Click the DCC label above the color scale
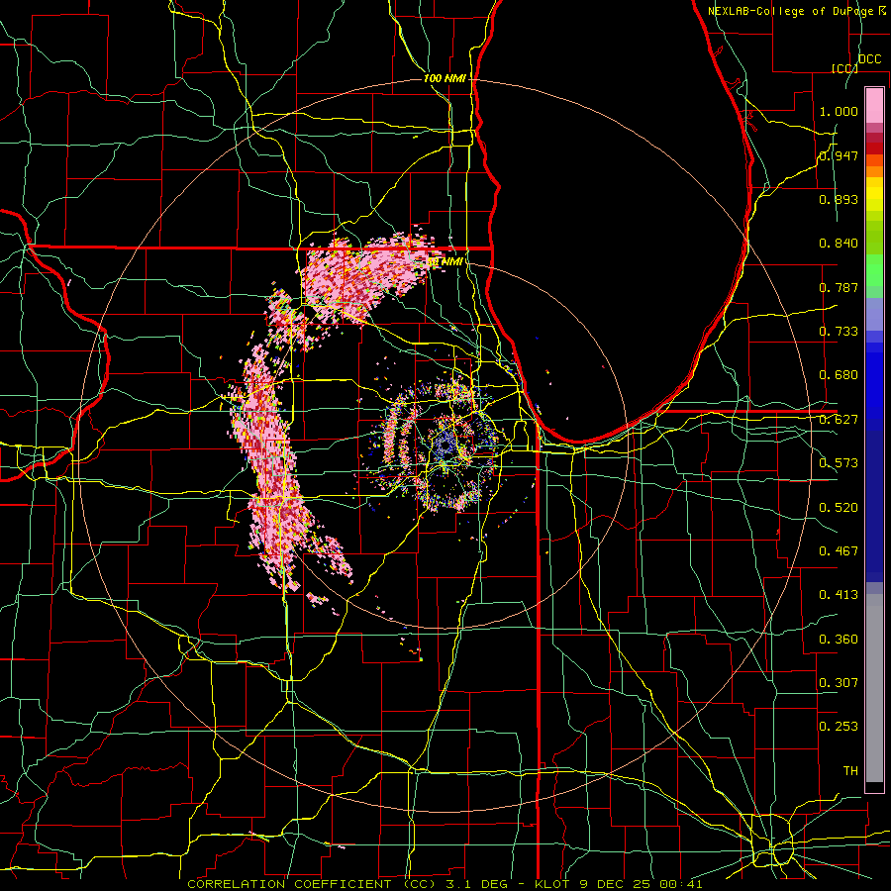The width and height of the screenshot is (891, 891). point(869,59)
